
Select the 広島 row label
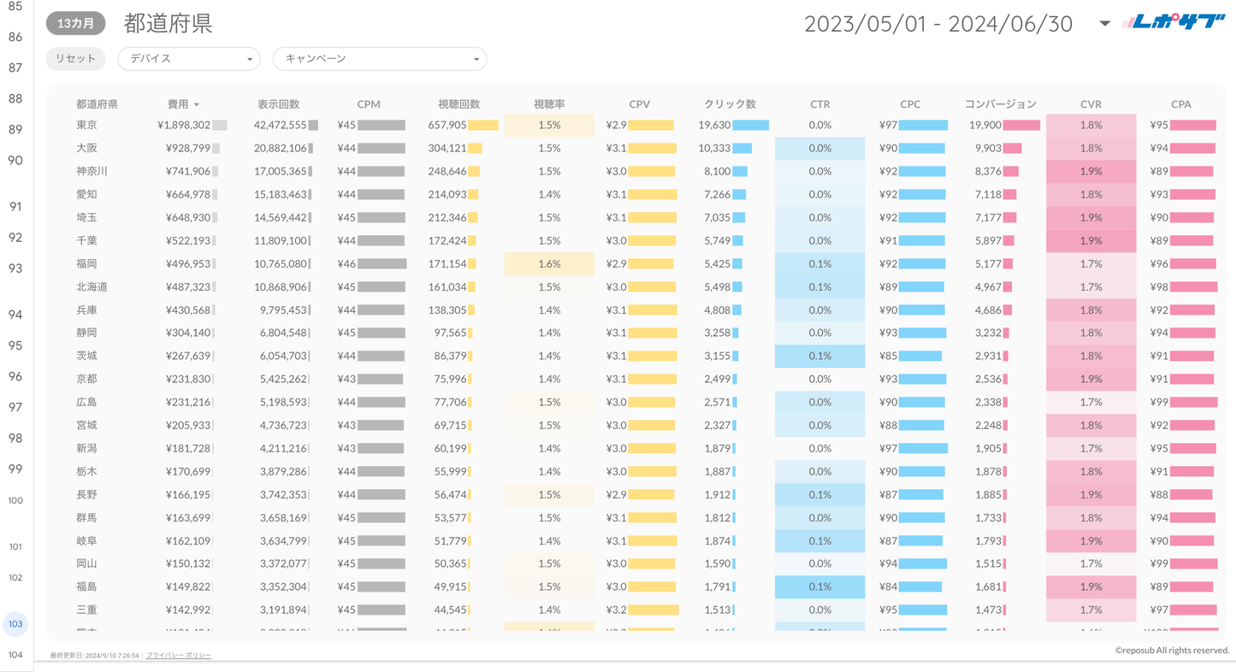pyautogui.click(x=86, y=402)
